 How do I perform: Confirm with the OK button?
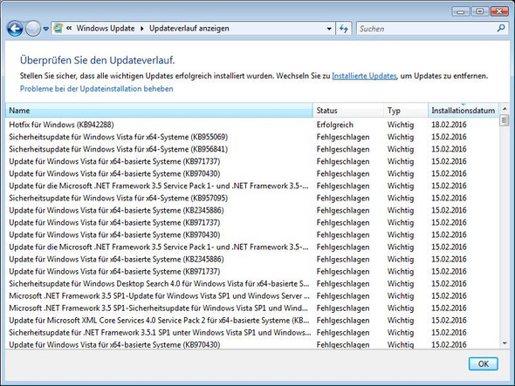click(x=484, y=363)
